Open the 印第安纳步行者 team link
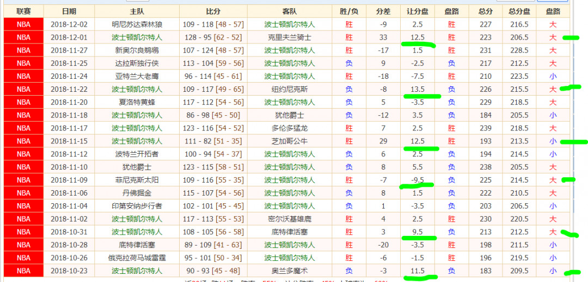The height and width of the screenshot is (282, 588). click(x=137, y=206)
